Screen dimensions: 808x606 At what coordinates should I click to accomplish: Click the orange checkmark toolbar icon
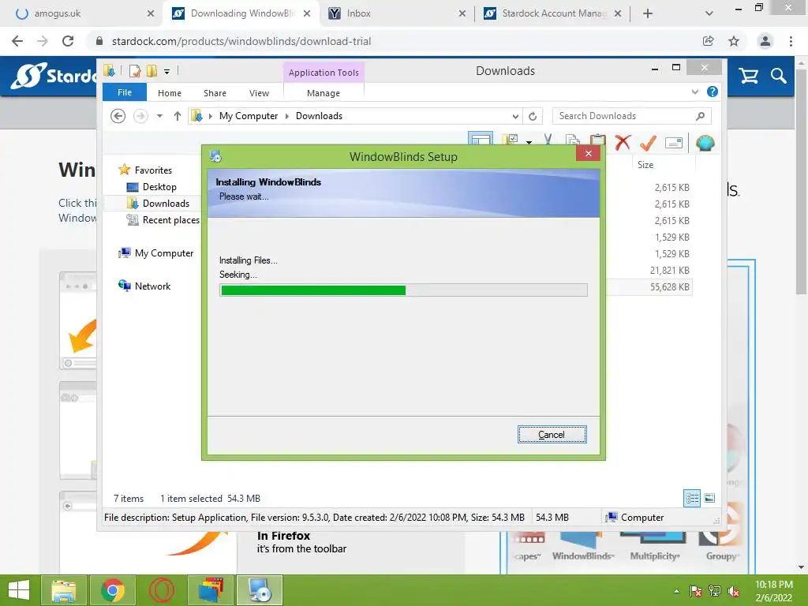(x=648, y=142)
